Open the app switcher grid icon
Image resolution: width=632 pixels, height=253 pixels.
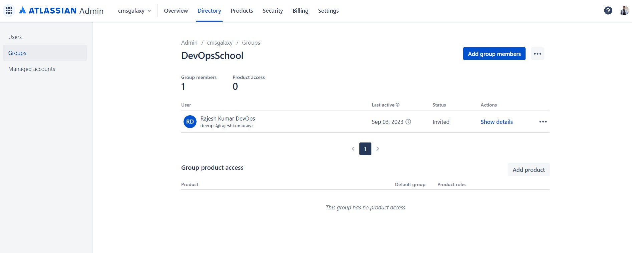(9, 11)
